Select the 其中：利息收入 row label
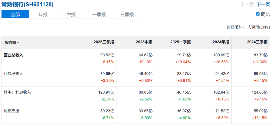271x124 pixels. coord(17,92)
